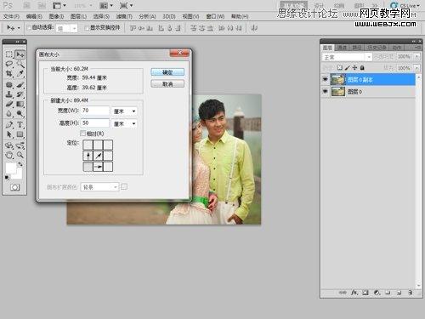Open the Image (I) menu
Screen dimensions: 425x319
click(x=56, y=16)
